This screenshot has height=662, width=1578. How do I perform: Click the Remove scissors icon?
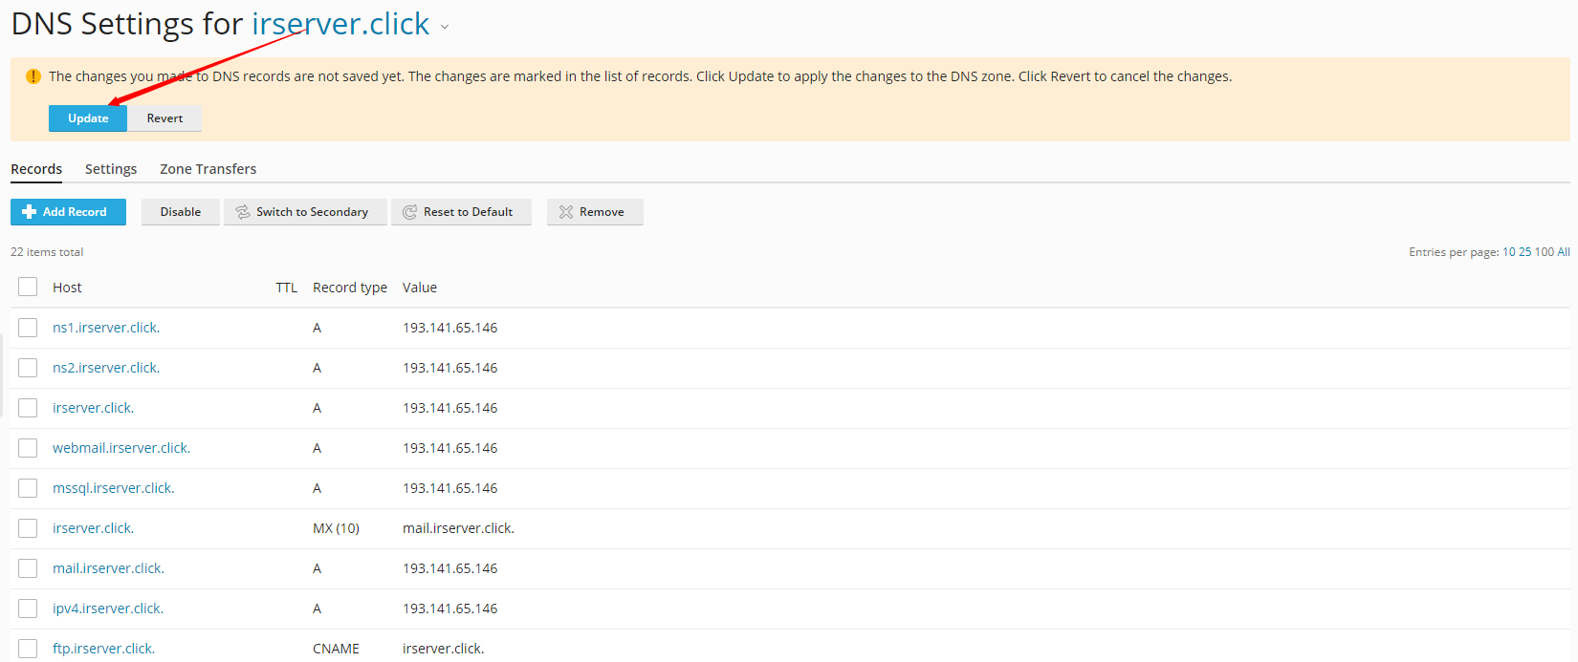click(566, 212)
